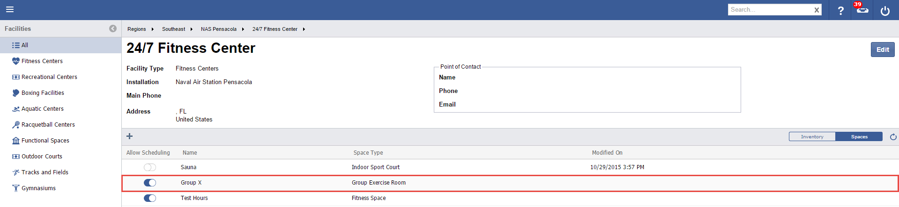Open notifications inbox with 39 badge
The width and height of the screenshot is (899, 207).
pyautogui.click(x=862, y=10)
